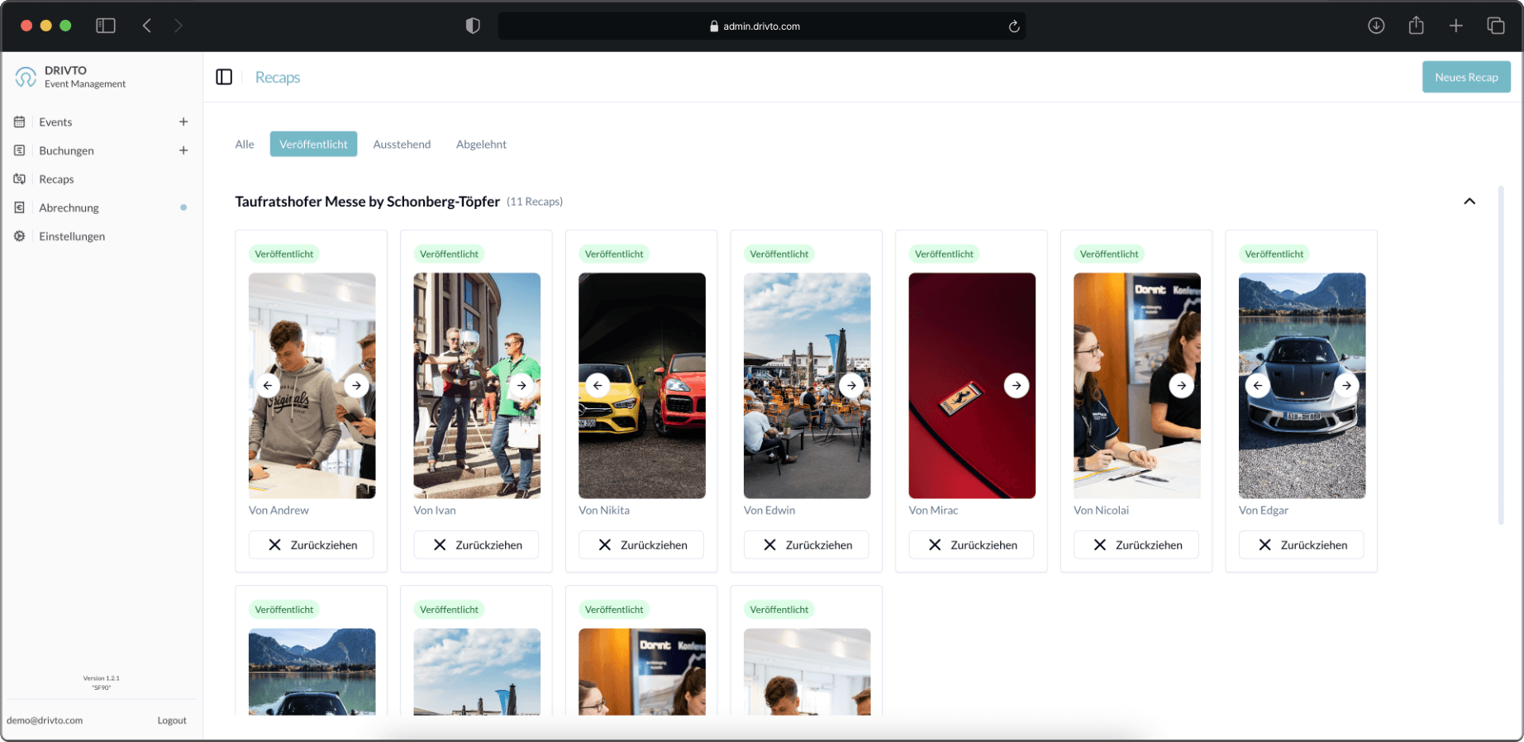Select the Ausstehend filter tab
Viewport: 1524px width, 742px height.
pyautogui.click(x=402, y=144)
